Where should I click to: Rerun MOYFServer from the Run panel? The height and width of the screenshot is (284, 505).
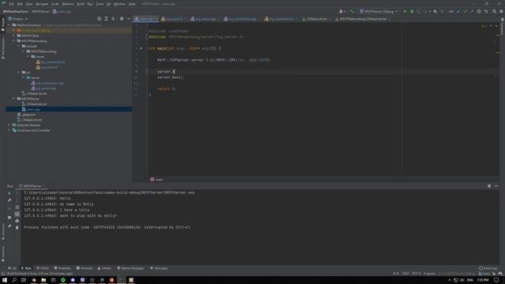click(x=9, y=193)
